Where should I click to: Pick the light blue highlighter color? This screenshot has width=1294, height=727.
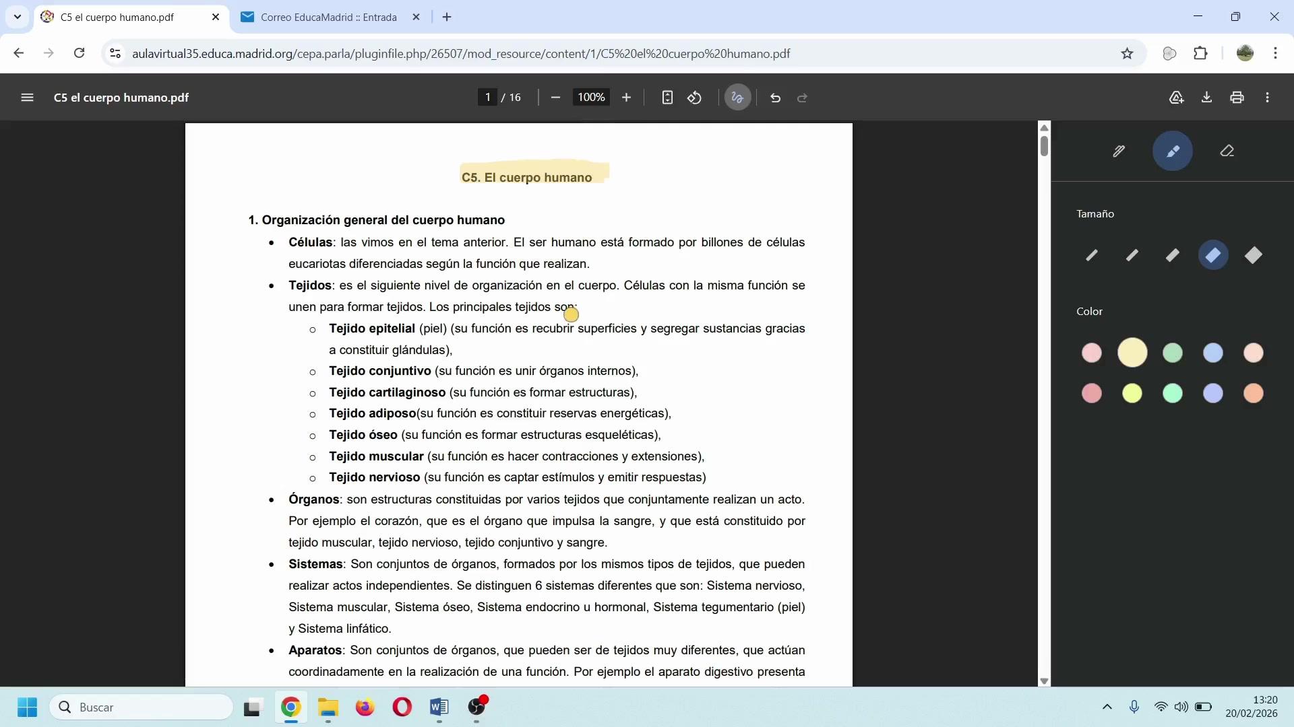coord(1212,353)
